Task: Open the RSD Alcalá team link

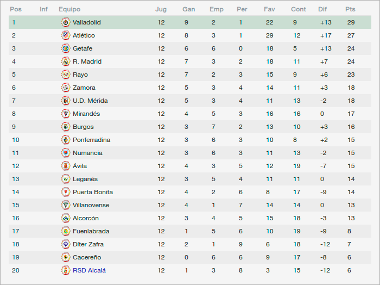Action: (x=89, y=270)
